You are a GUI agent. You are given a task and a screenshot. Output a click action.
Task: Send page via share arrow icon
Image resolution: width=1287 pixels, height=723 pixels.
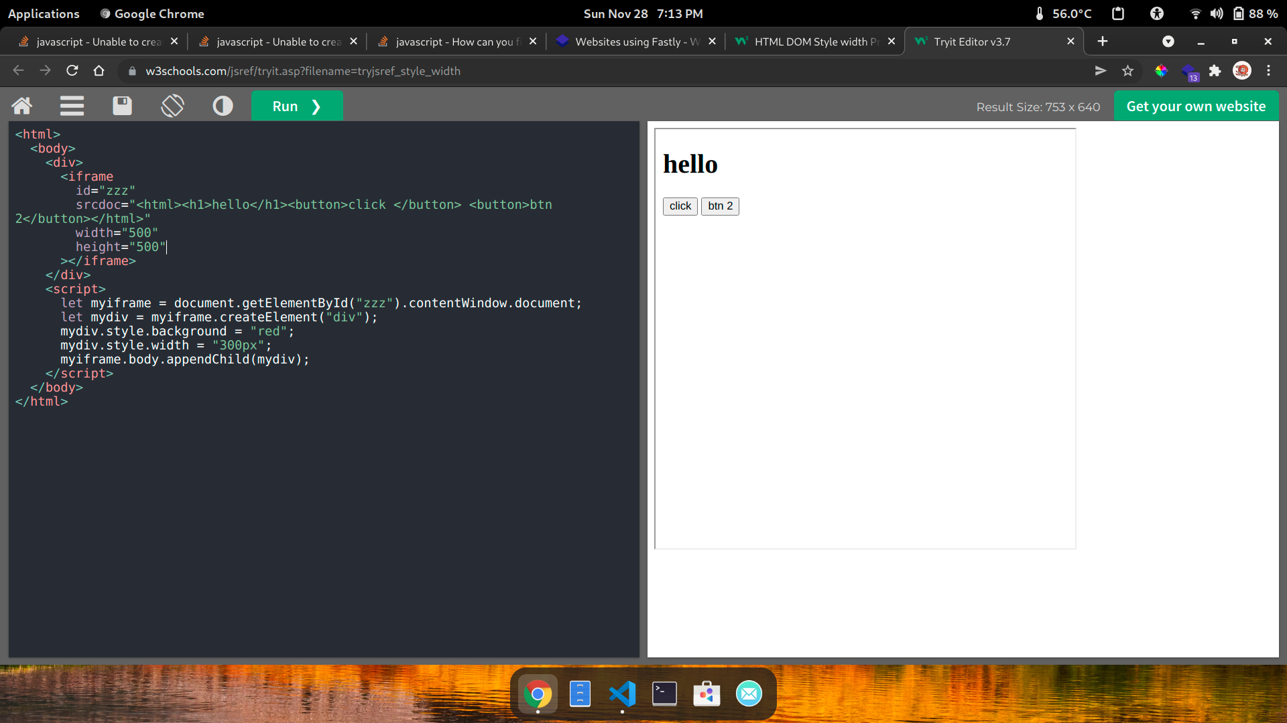(x=1100, y=71)
